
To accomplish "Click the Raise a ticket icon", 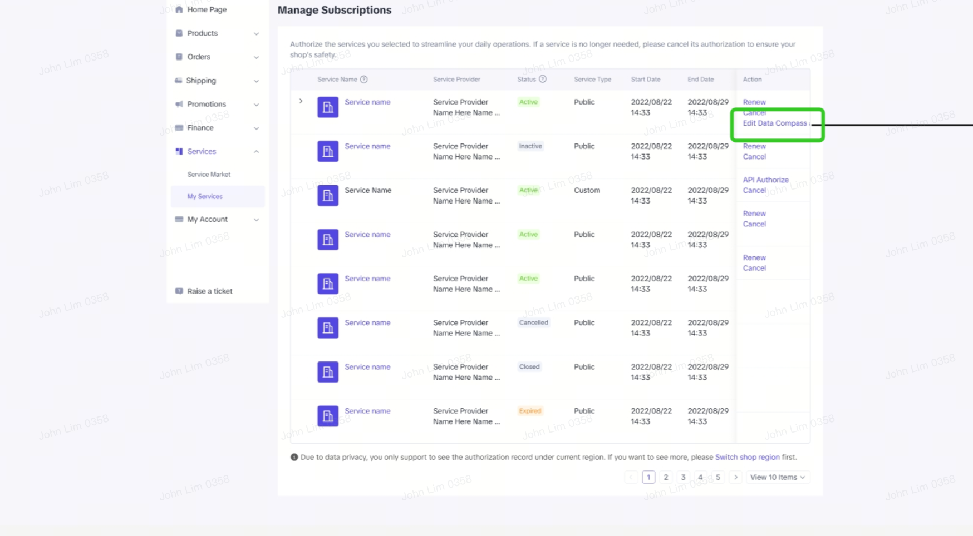I will click(179, 291).
